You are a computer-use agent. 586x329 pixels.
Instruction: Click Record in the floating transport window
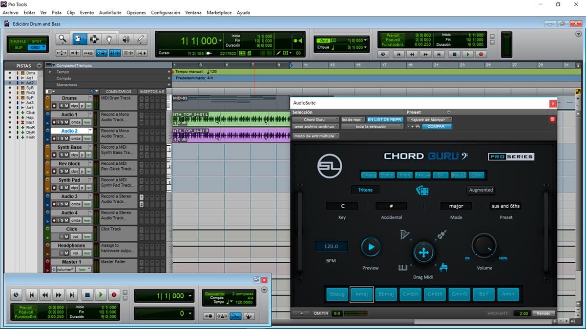point(114,294)
